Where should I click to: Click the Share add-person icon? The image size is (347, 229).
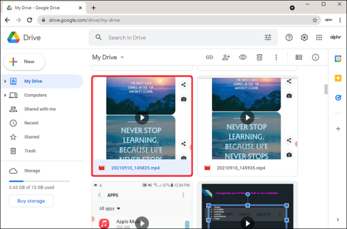226,57
